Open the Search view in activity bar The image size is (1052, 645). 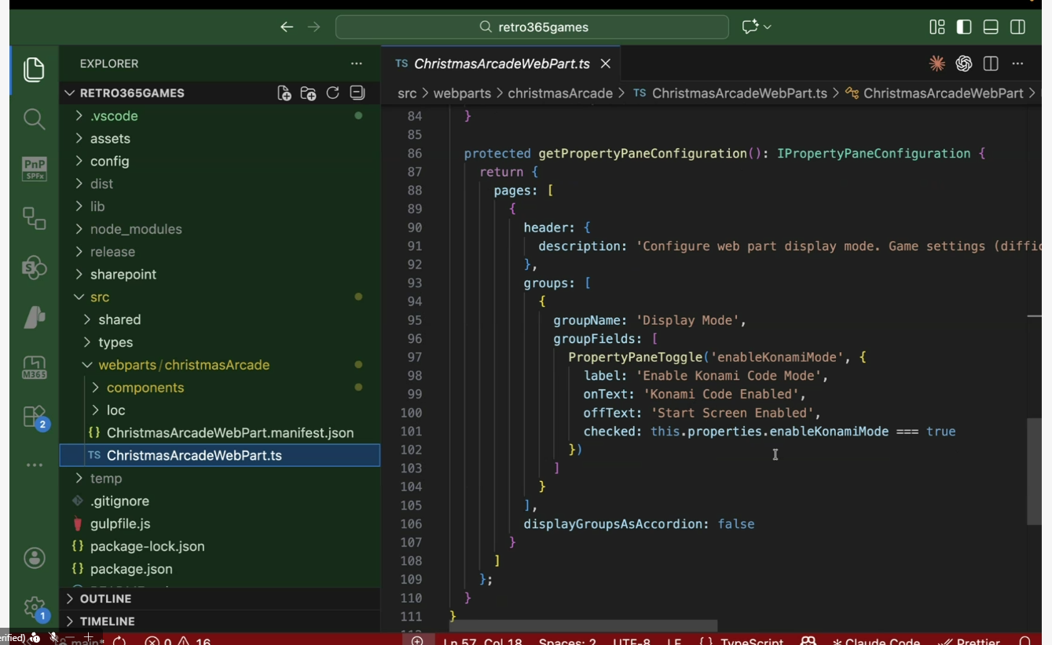click(34, 119)
